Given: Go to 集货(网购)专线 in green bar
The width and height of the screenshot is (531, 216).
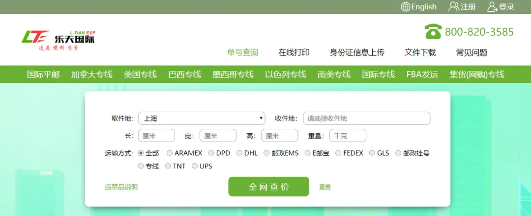Looking at the screenshot, I should [x=477, y=74].
